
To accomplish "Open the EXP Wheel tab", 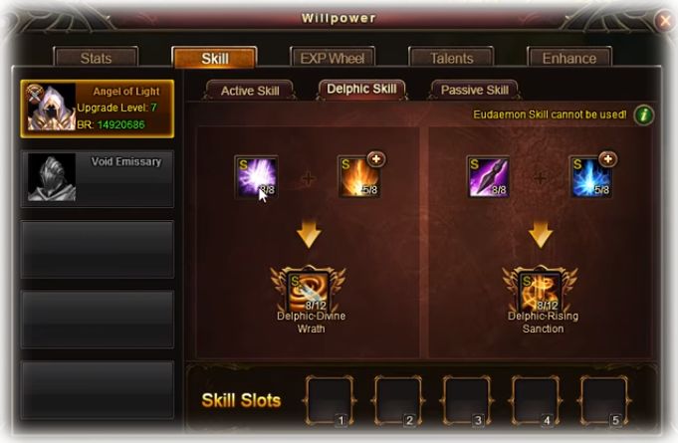I will (x=333, y=58).
